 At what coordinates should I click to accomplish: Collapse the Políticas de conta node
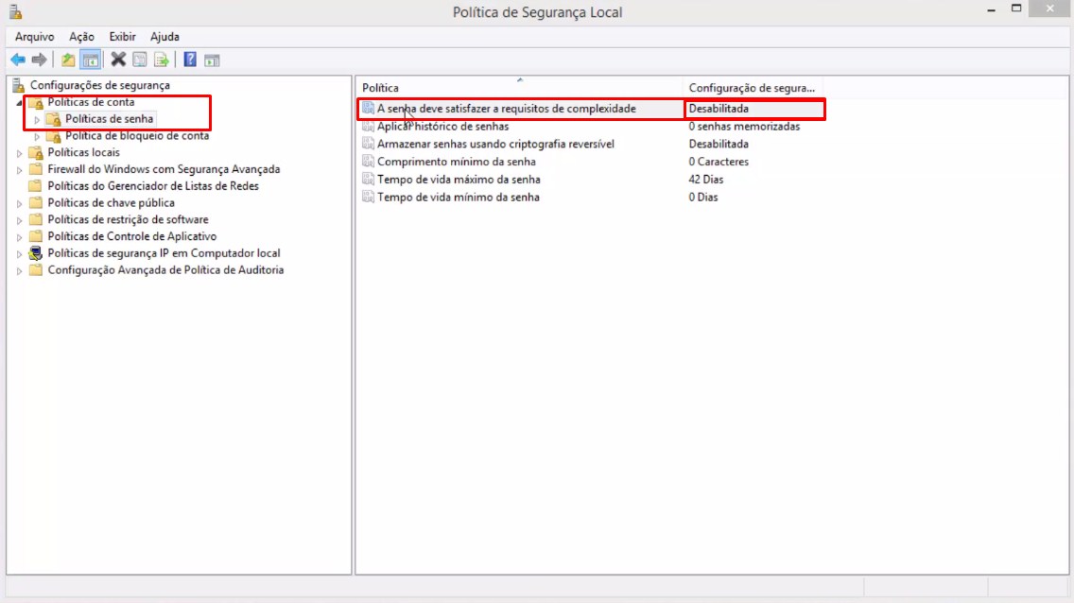click(x=19, y=103)
